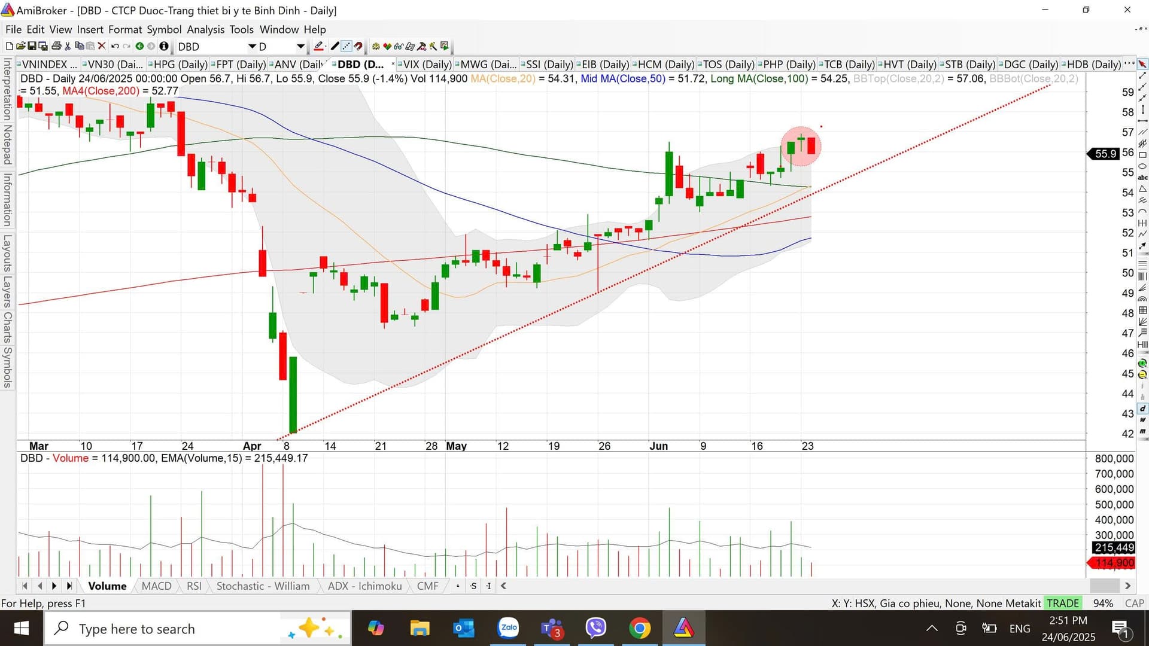
Task: Click the red Delete X icon
Action: tap(102, 46)
